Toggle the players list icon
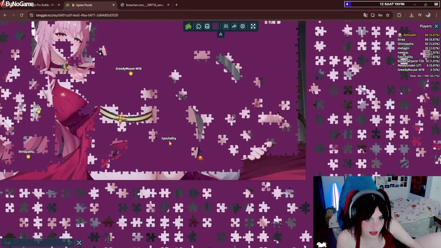This screenshot has width=441, height=248. pyautogui.click(x=226, y=26)
